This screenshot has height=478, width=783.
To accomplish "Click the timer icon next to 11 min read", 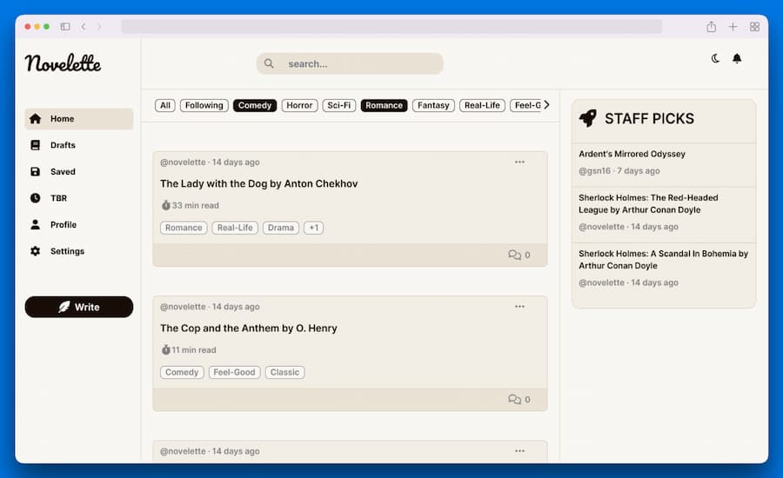I will 166,349.
